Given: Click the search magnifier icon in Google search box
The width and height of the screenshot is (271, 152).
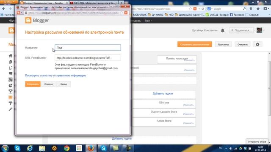Looking at the screenshot, I should click(244, 8).
